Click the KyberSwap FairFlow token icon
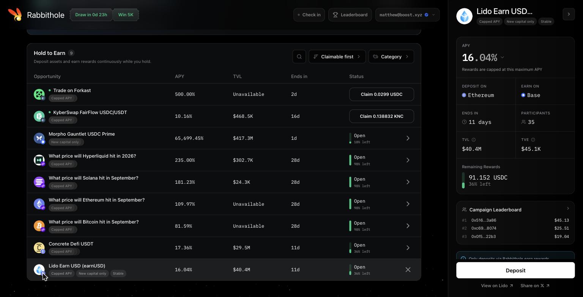The image size is (583, 297). point(39,116)
